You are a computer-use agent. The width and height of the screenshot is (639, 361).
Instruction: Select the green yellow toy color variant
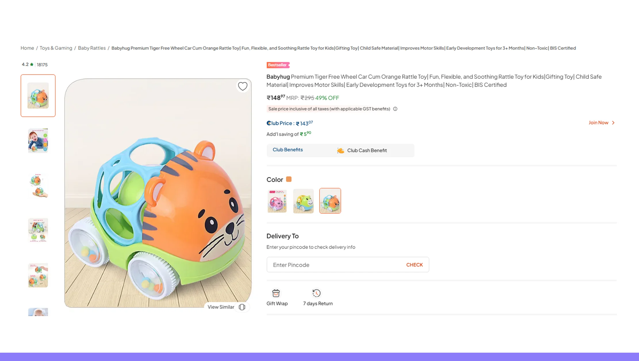[303, 201]
